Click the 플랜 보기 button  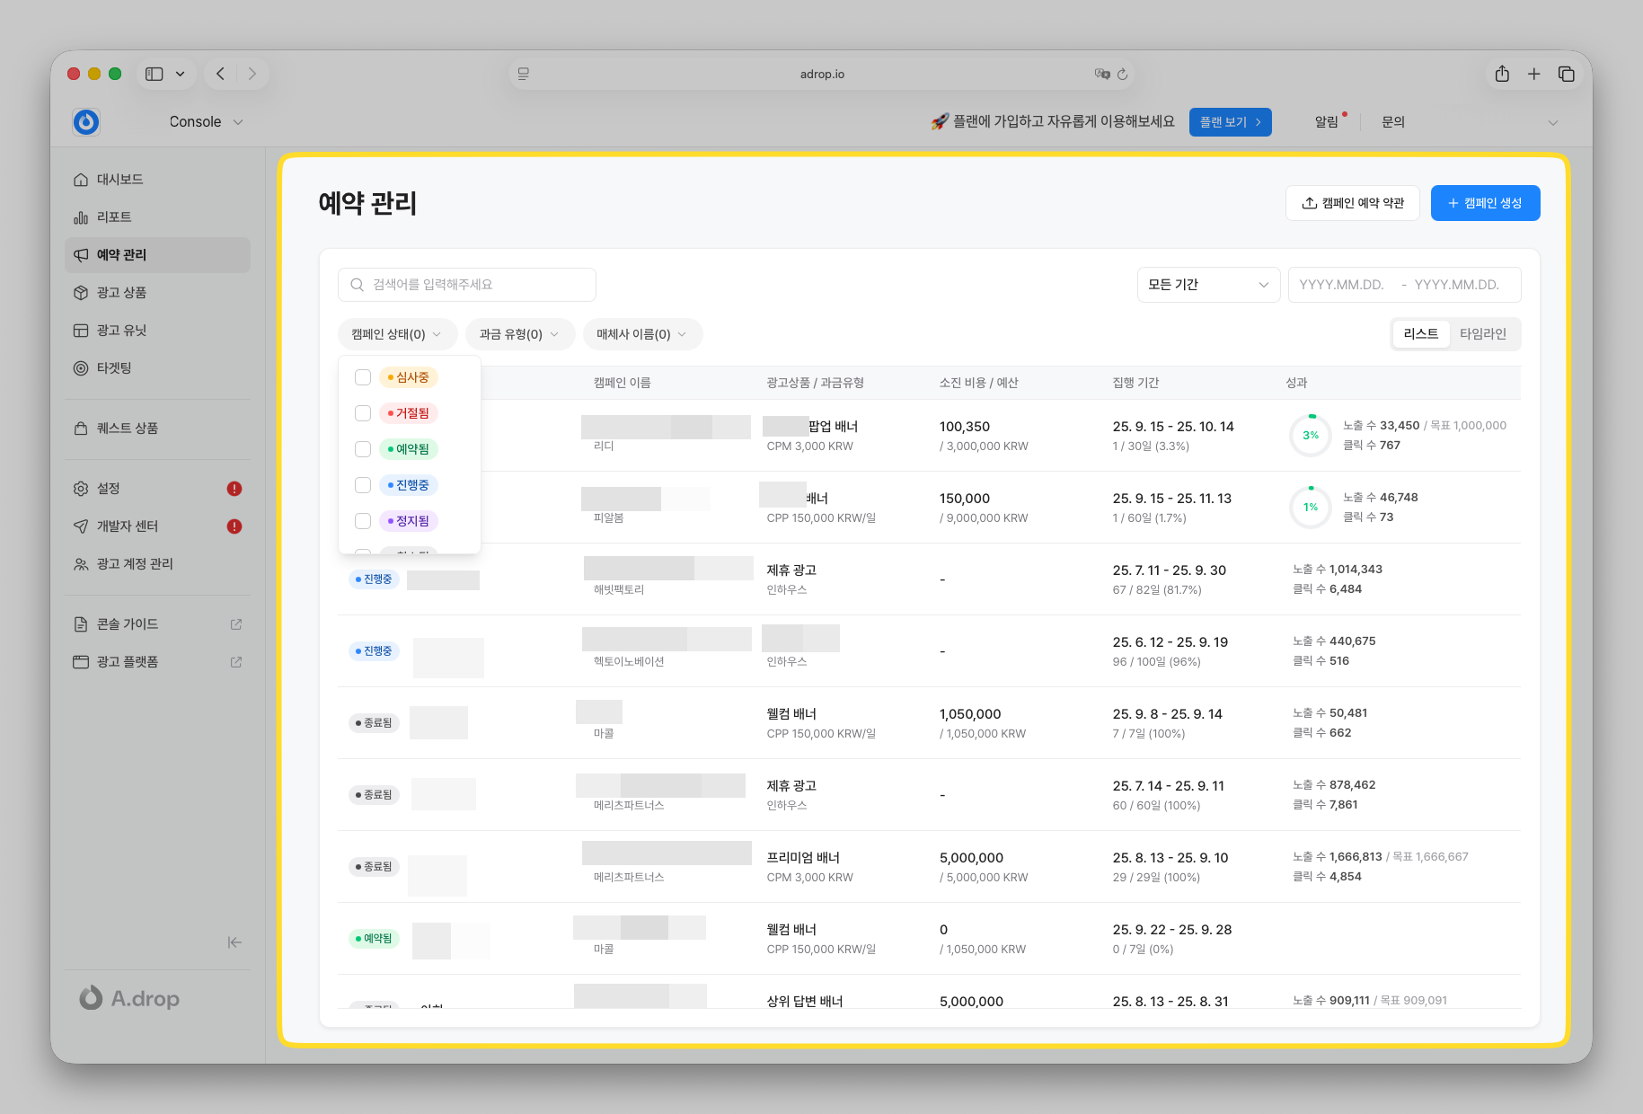1230,122
